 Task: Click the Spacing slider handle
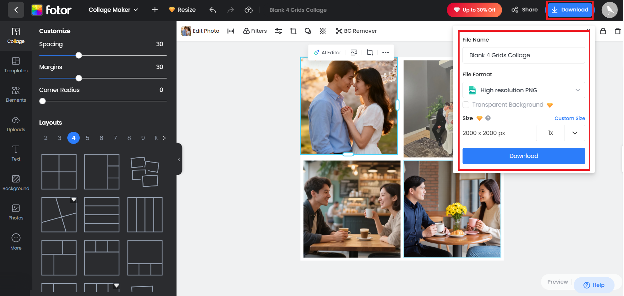coord(79,56)
